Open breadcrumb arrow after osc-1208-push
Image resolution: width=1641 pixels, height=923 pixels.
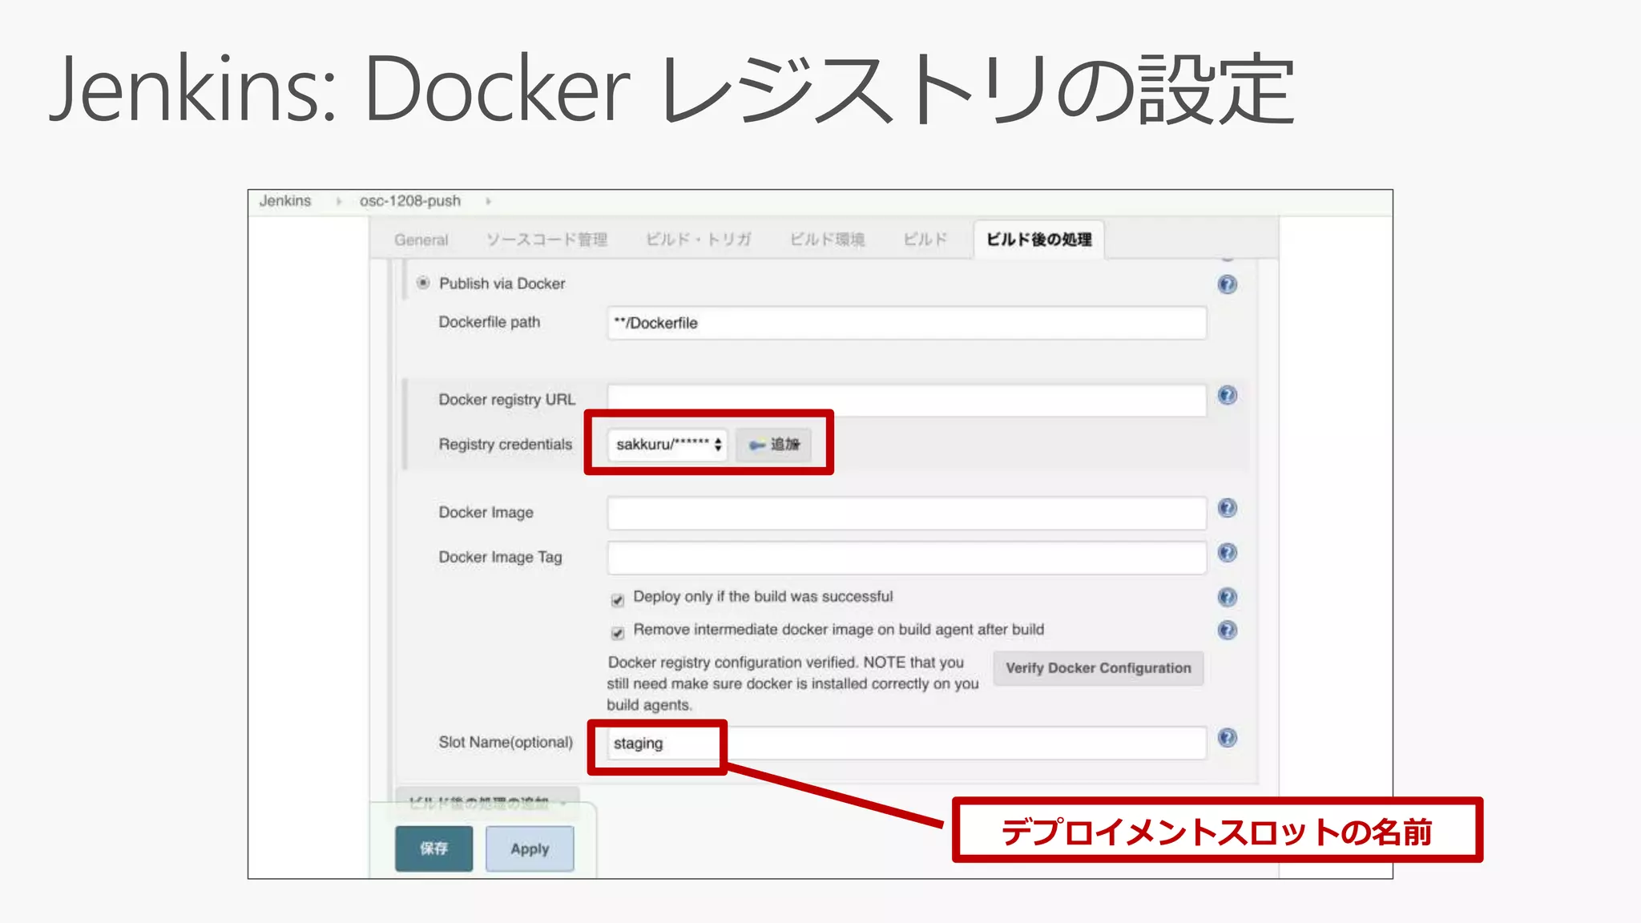click(x=488, y=201)
